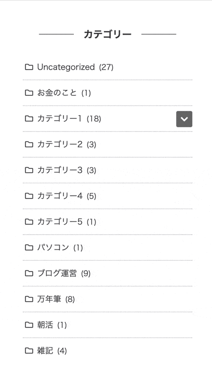Screen dimensions: 212x387
Task: Open the お金のこと category
Action: pos(64,93)
